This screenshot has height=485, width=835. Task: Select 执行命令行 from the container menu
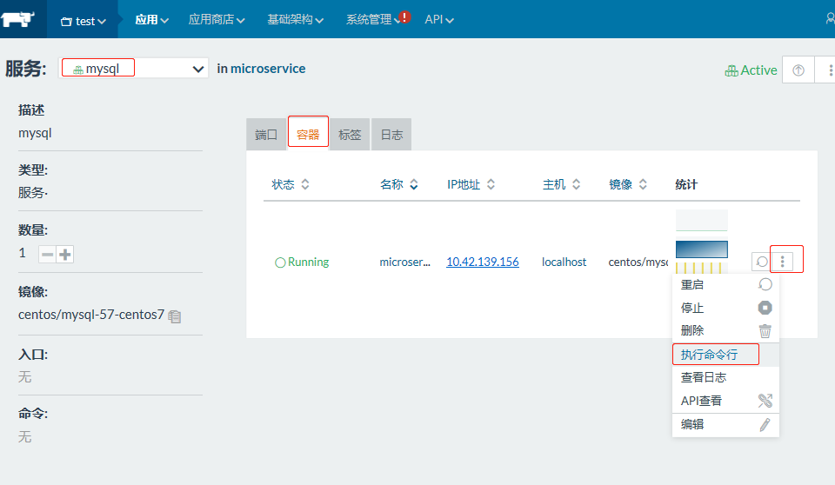tap(725, 355)
